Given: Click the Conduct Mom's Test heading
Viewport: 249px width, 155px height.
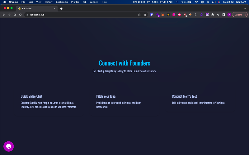Looking at the screenshot, I should point(184,96).
